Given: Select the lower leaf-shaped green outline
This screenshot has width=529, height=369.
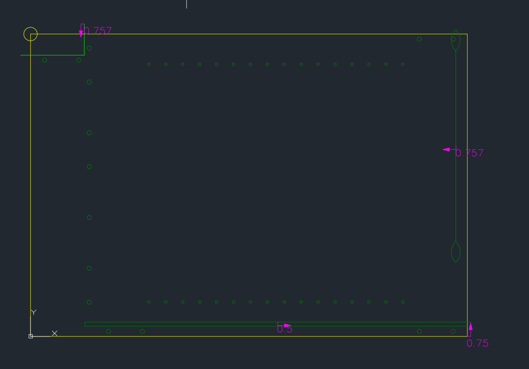Looking at the screenshot, I should (x=456, y=252).
